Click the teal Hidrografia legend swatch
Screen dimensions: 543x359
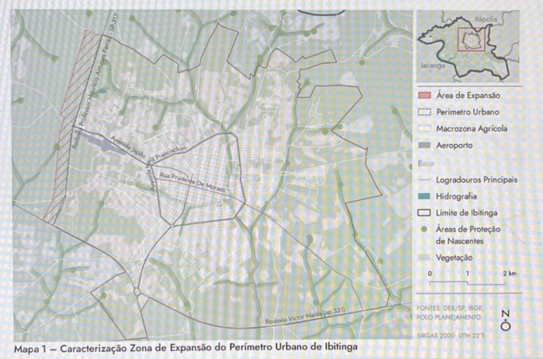[x=424, y=196]
